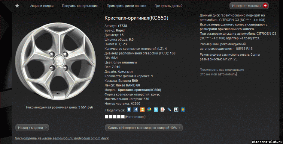Open the Акции и скидки menu item
This screenshot has width=283, height=144.
click(x=42, y=6)
